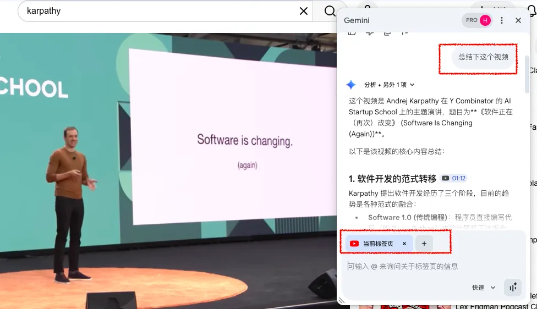The height and width of the screenshot is (309, 537).
Task: Close the Gemini side panel
Action: tap(518, 20)
